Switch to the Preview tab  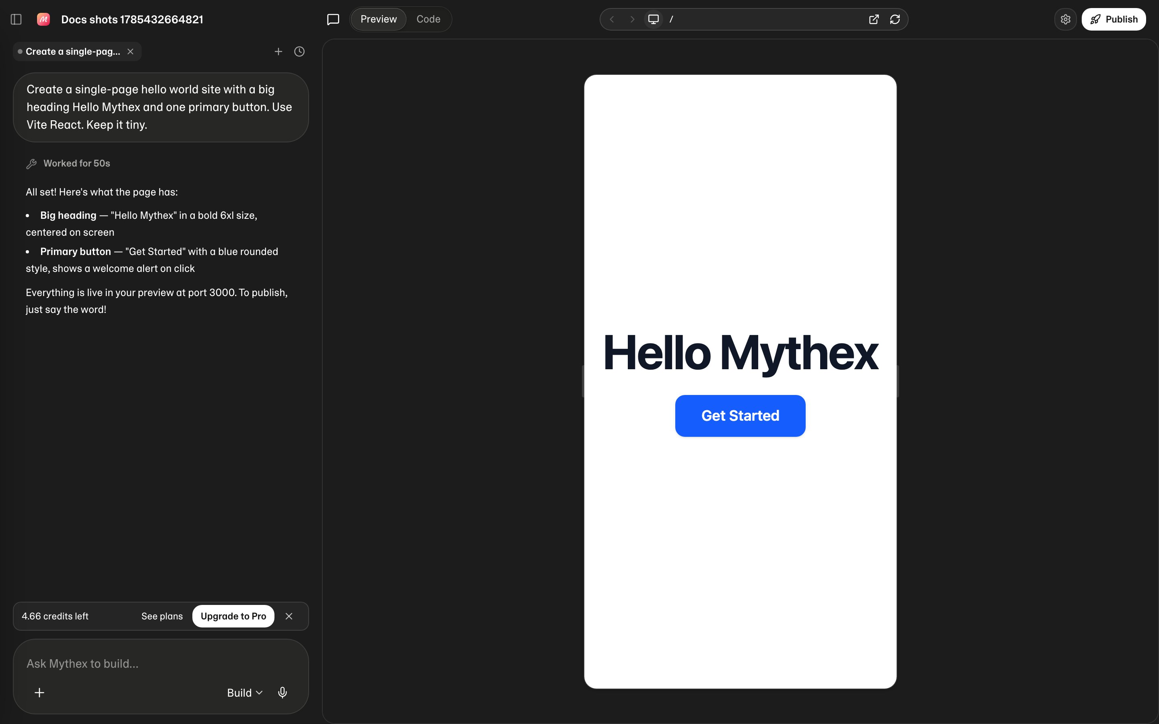[378, 19]
